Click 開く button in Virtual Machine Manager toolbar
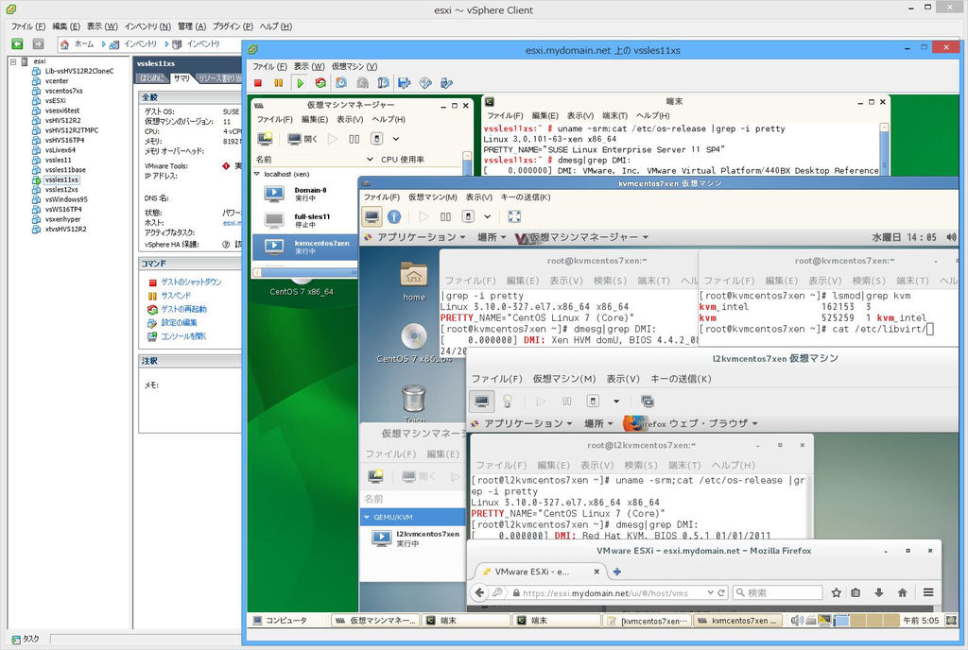 pos(302,139)
